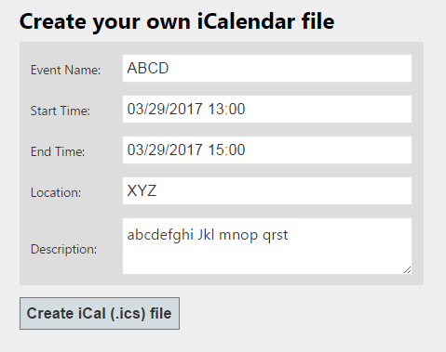Click the Description label

click(63, 249)
